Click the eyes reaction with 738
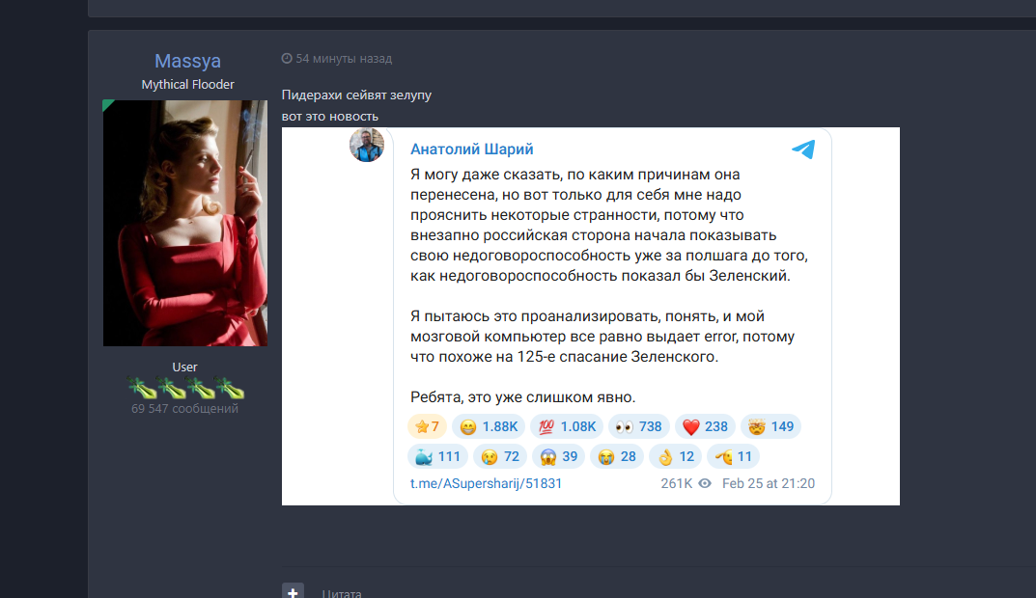This screenshot has width=1036, height=598. coord(639,427)
